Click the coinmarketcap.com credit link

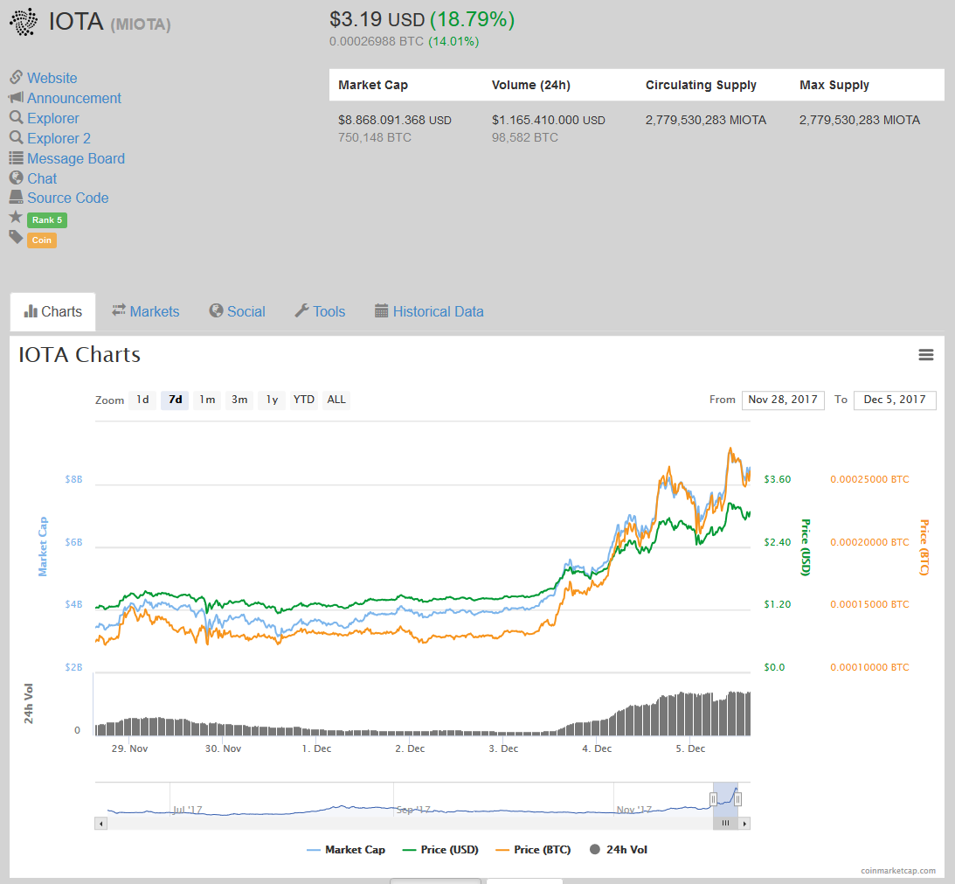coord(898,871)
